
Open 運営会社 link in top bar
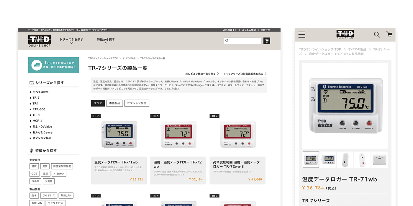265,30
